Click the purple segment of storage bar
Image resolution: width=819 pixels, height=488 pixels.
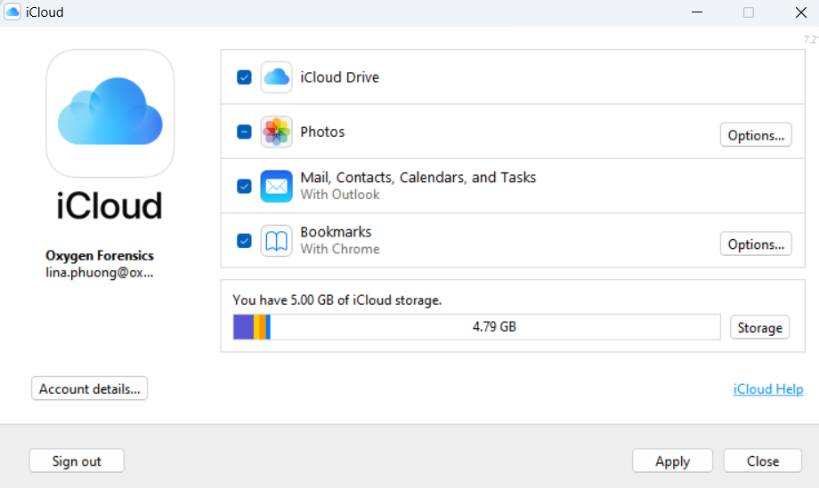[x=243, y=327]
